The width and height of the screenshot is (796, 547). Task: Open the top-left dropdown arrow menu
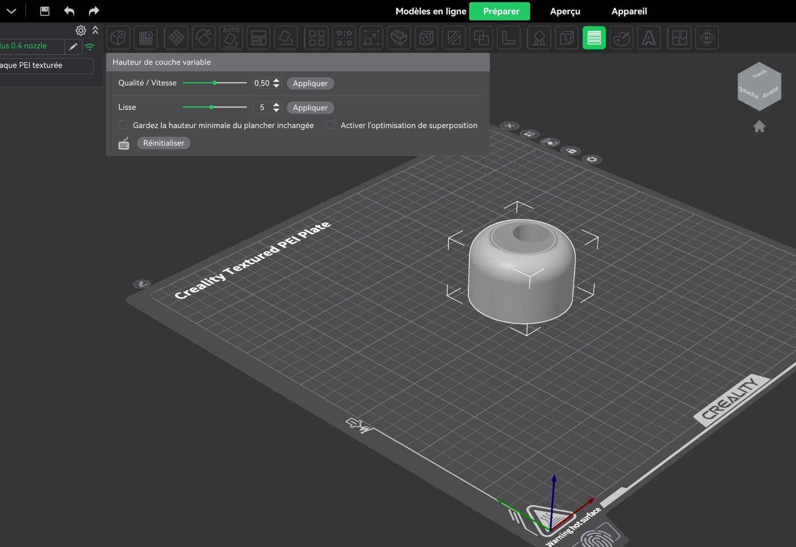pyautogui.click(x=12, y=11)
